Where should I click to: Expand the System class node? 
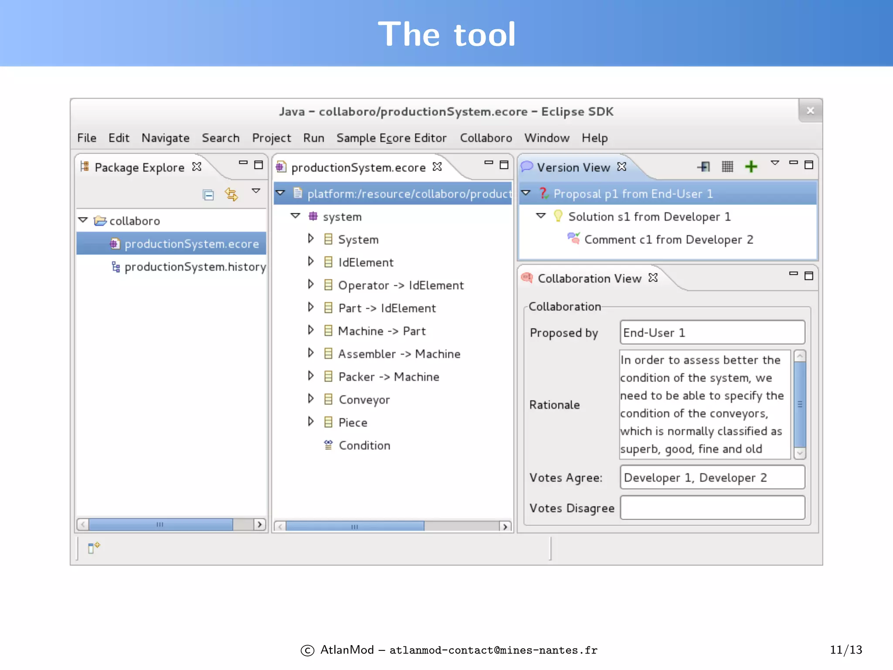(310, 239)
